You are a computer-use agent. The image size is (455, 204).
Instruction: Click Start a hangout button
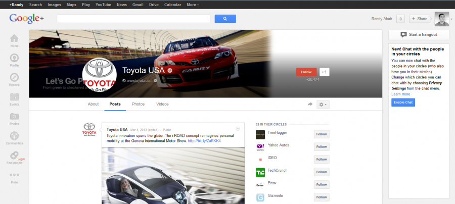tap(419, 34)
